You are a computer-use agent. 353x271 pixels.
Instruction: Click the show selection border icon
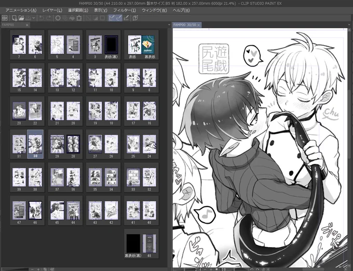tap(102, 18)
